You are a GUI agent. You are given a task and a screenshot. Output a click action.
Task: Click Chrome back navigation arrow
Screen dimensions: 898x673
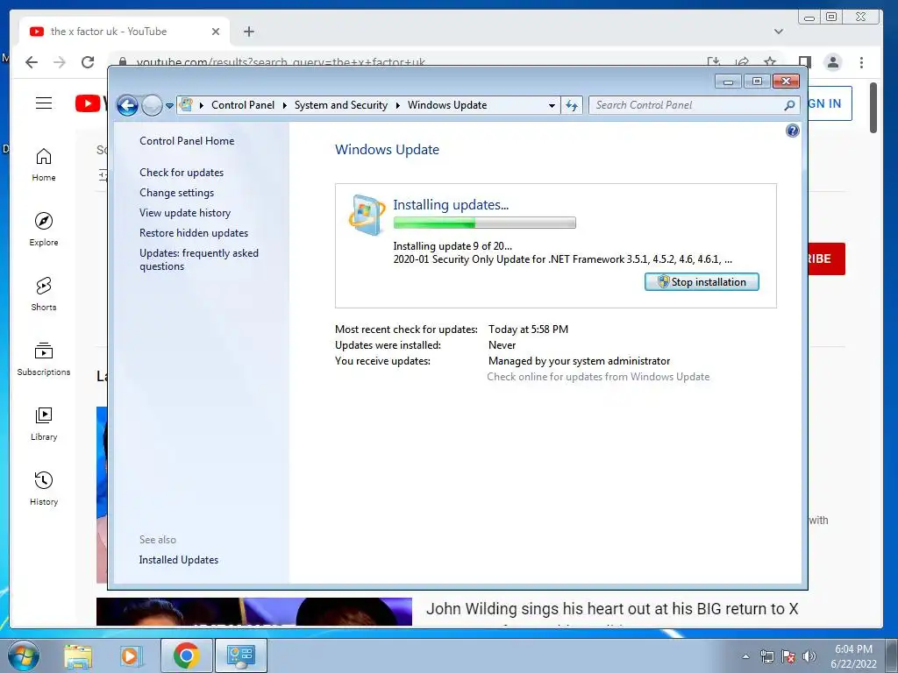coord(32,62)
